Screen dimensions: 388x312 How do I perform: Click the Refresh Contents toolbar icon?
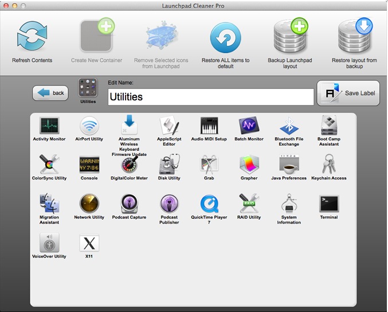pos(32,38)
